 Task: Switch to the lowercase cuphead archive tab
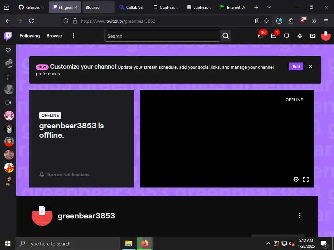[200, 7]
